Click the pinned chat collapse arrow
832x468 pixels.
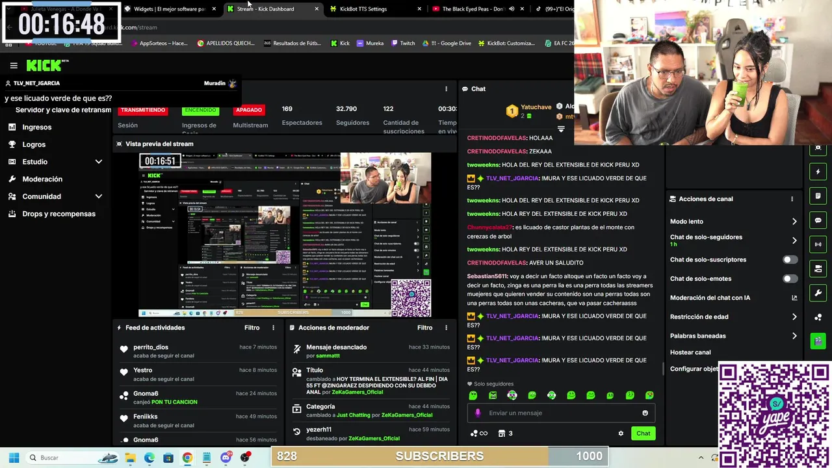tap(561, 129)
